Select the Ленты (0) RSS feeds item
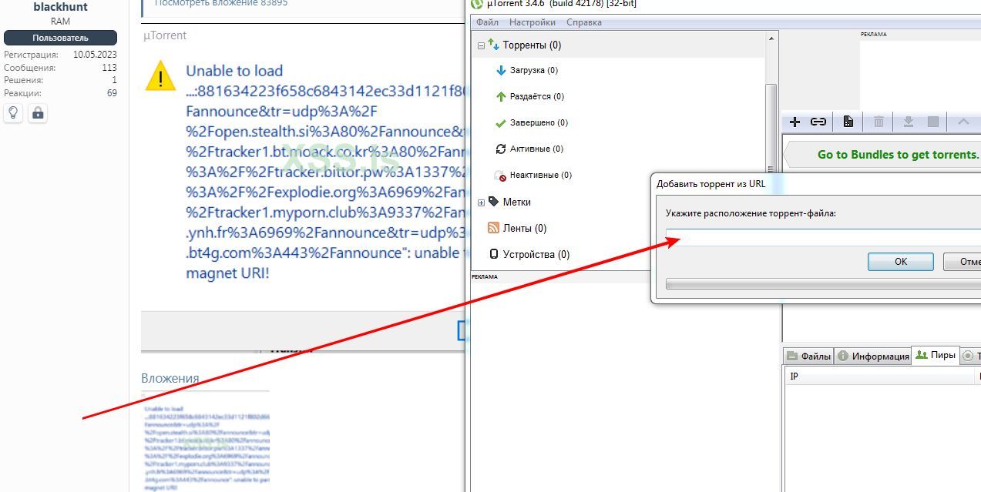 (517, 228)
